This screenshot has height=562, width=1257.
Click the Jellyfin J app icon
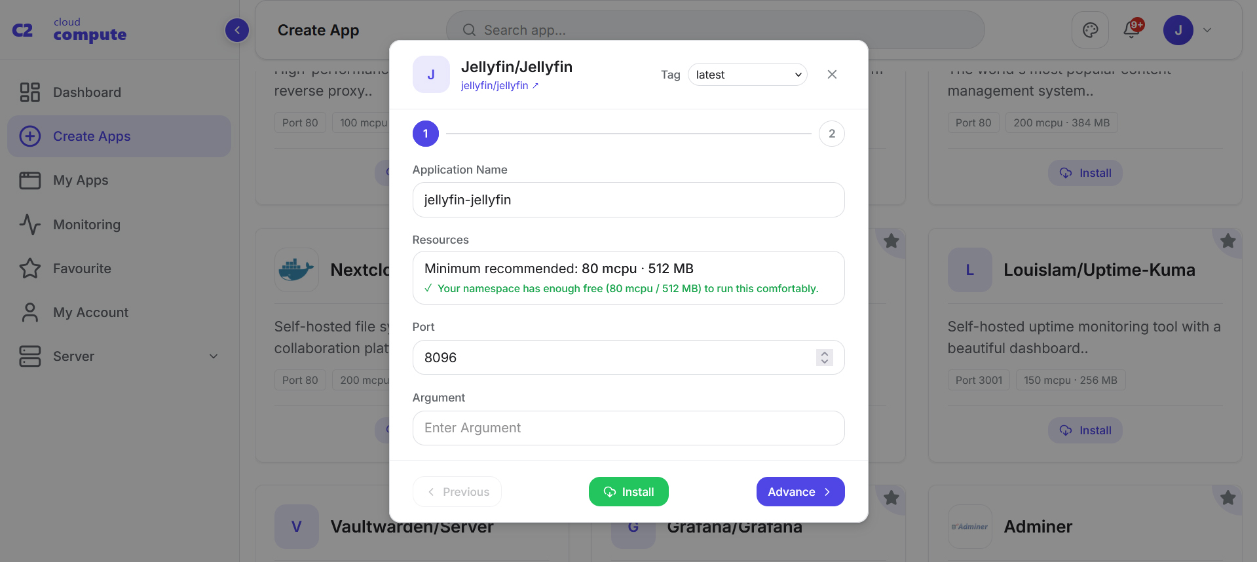tap(431, 75)
